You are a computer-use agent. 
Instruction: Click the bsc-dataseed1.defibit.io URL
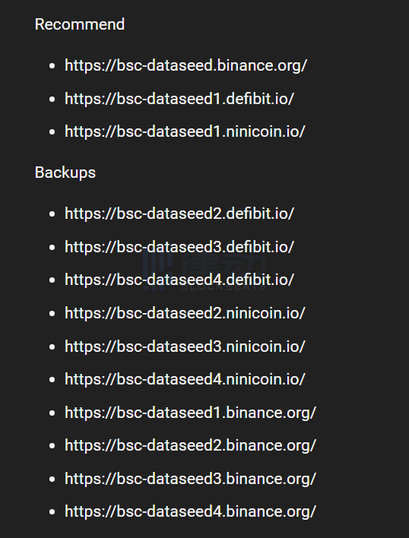pos(179,99)
